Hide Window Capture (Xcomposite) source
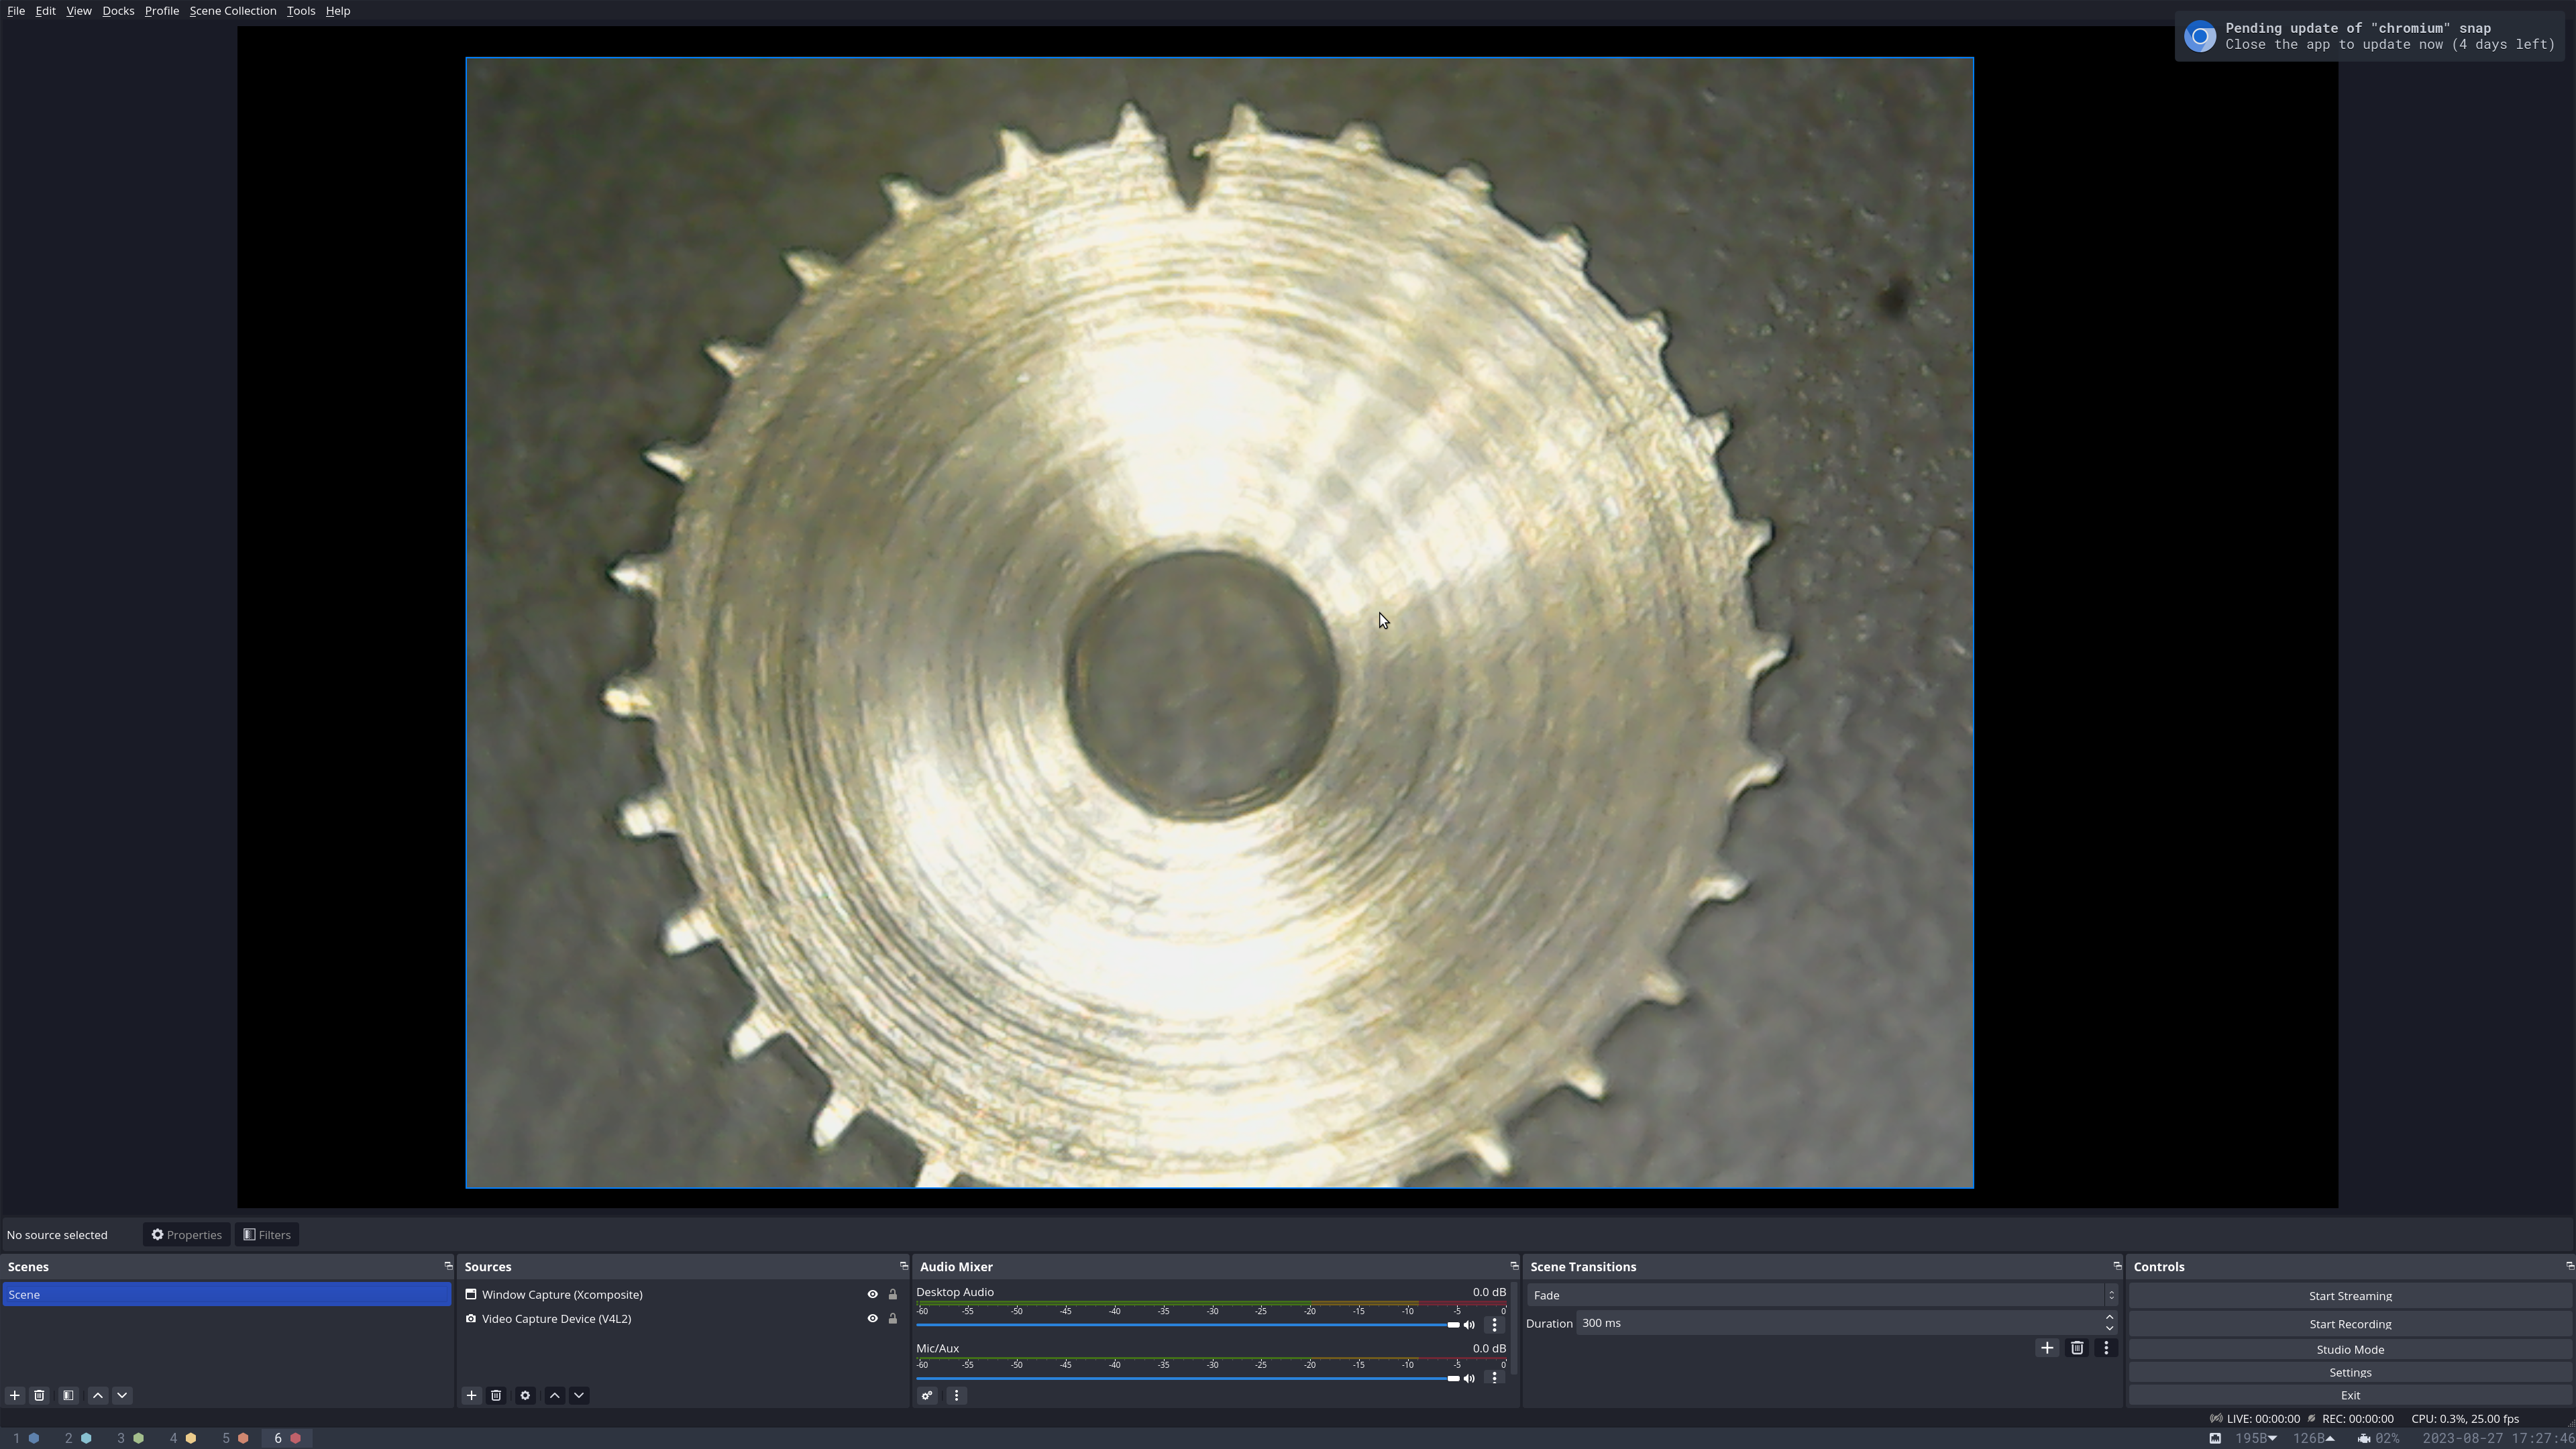Screen dimensions: 2576x1449 pyautogui.click(x=872, y=1294)
